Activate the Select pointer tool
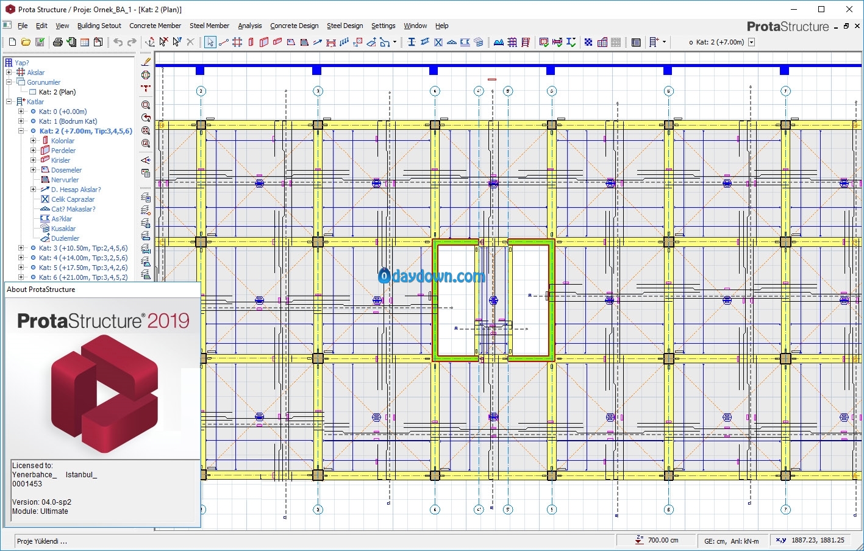This screenshot has width=864, height=551. click(x=210, y=42)
